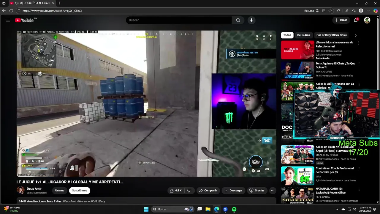This screenshot has height=214, width=380.
Task: Open options for Tony Aguirre video
Action: click(x=359, y=64)
